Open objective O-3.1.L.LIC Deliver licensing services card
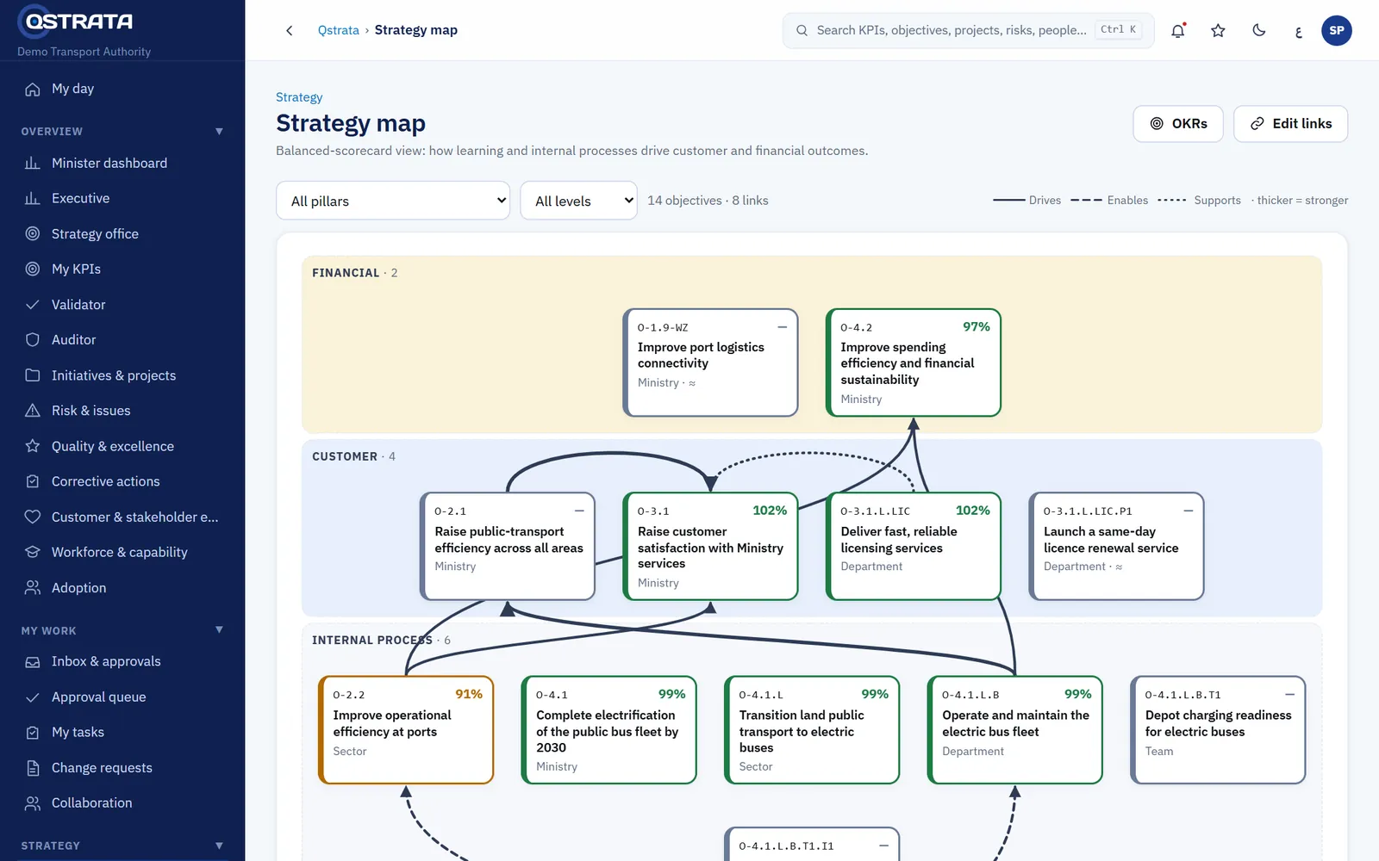 click(x=914, y=546)
